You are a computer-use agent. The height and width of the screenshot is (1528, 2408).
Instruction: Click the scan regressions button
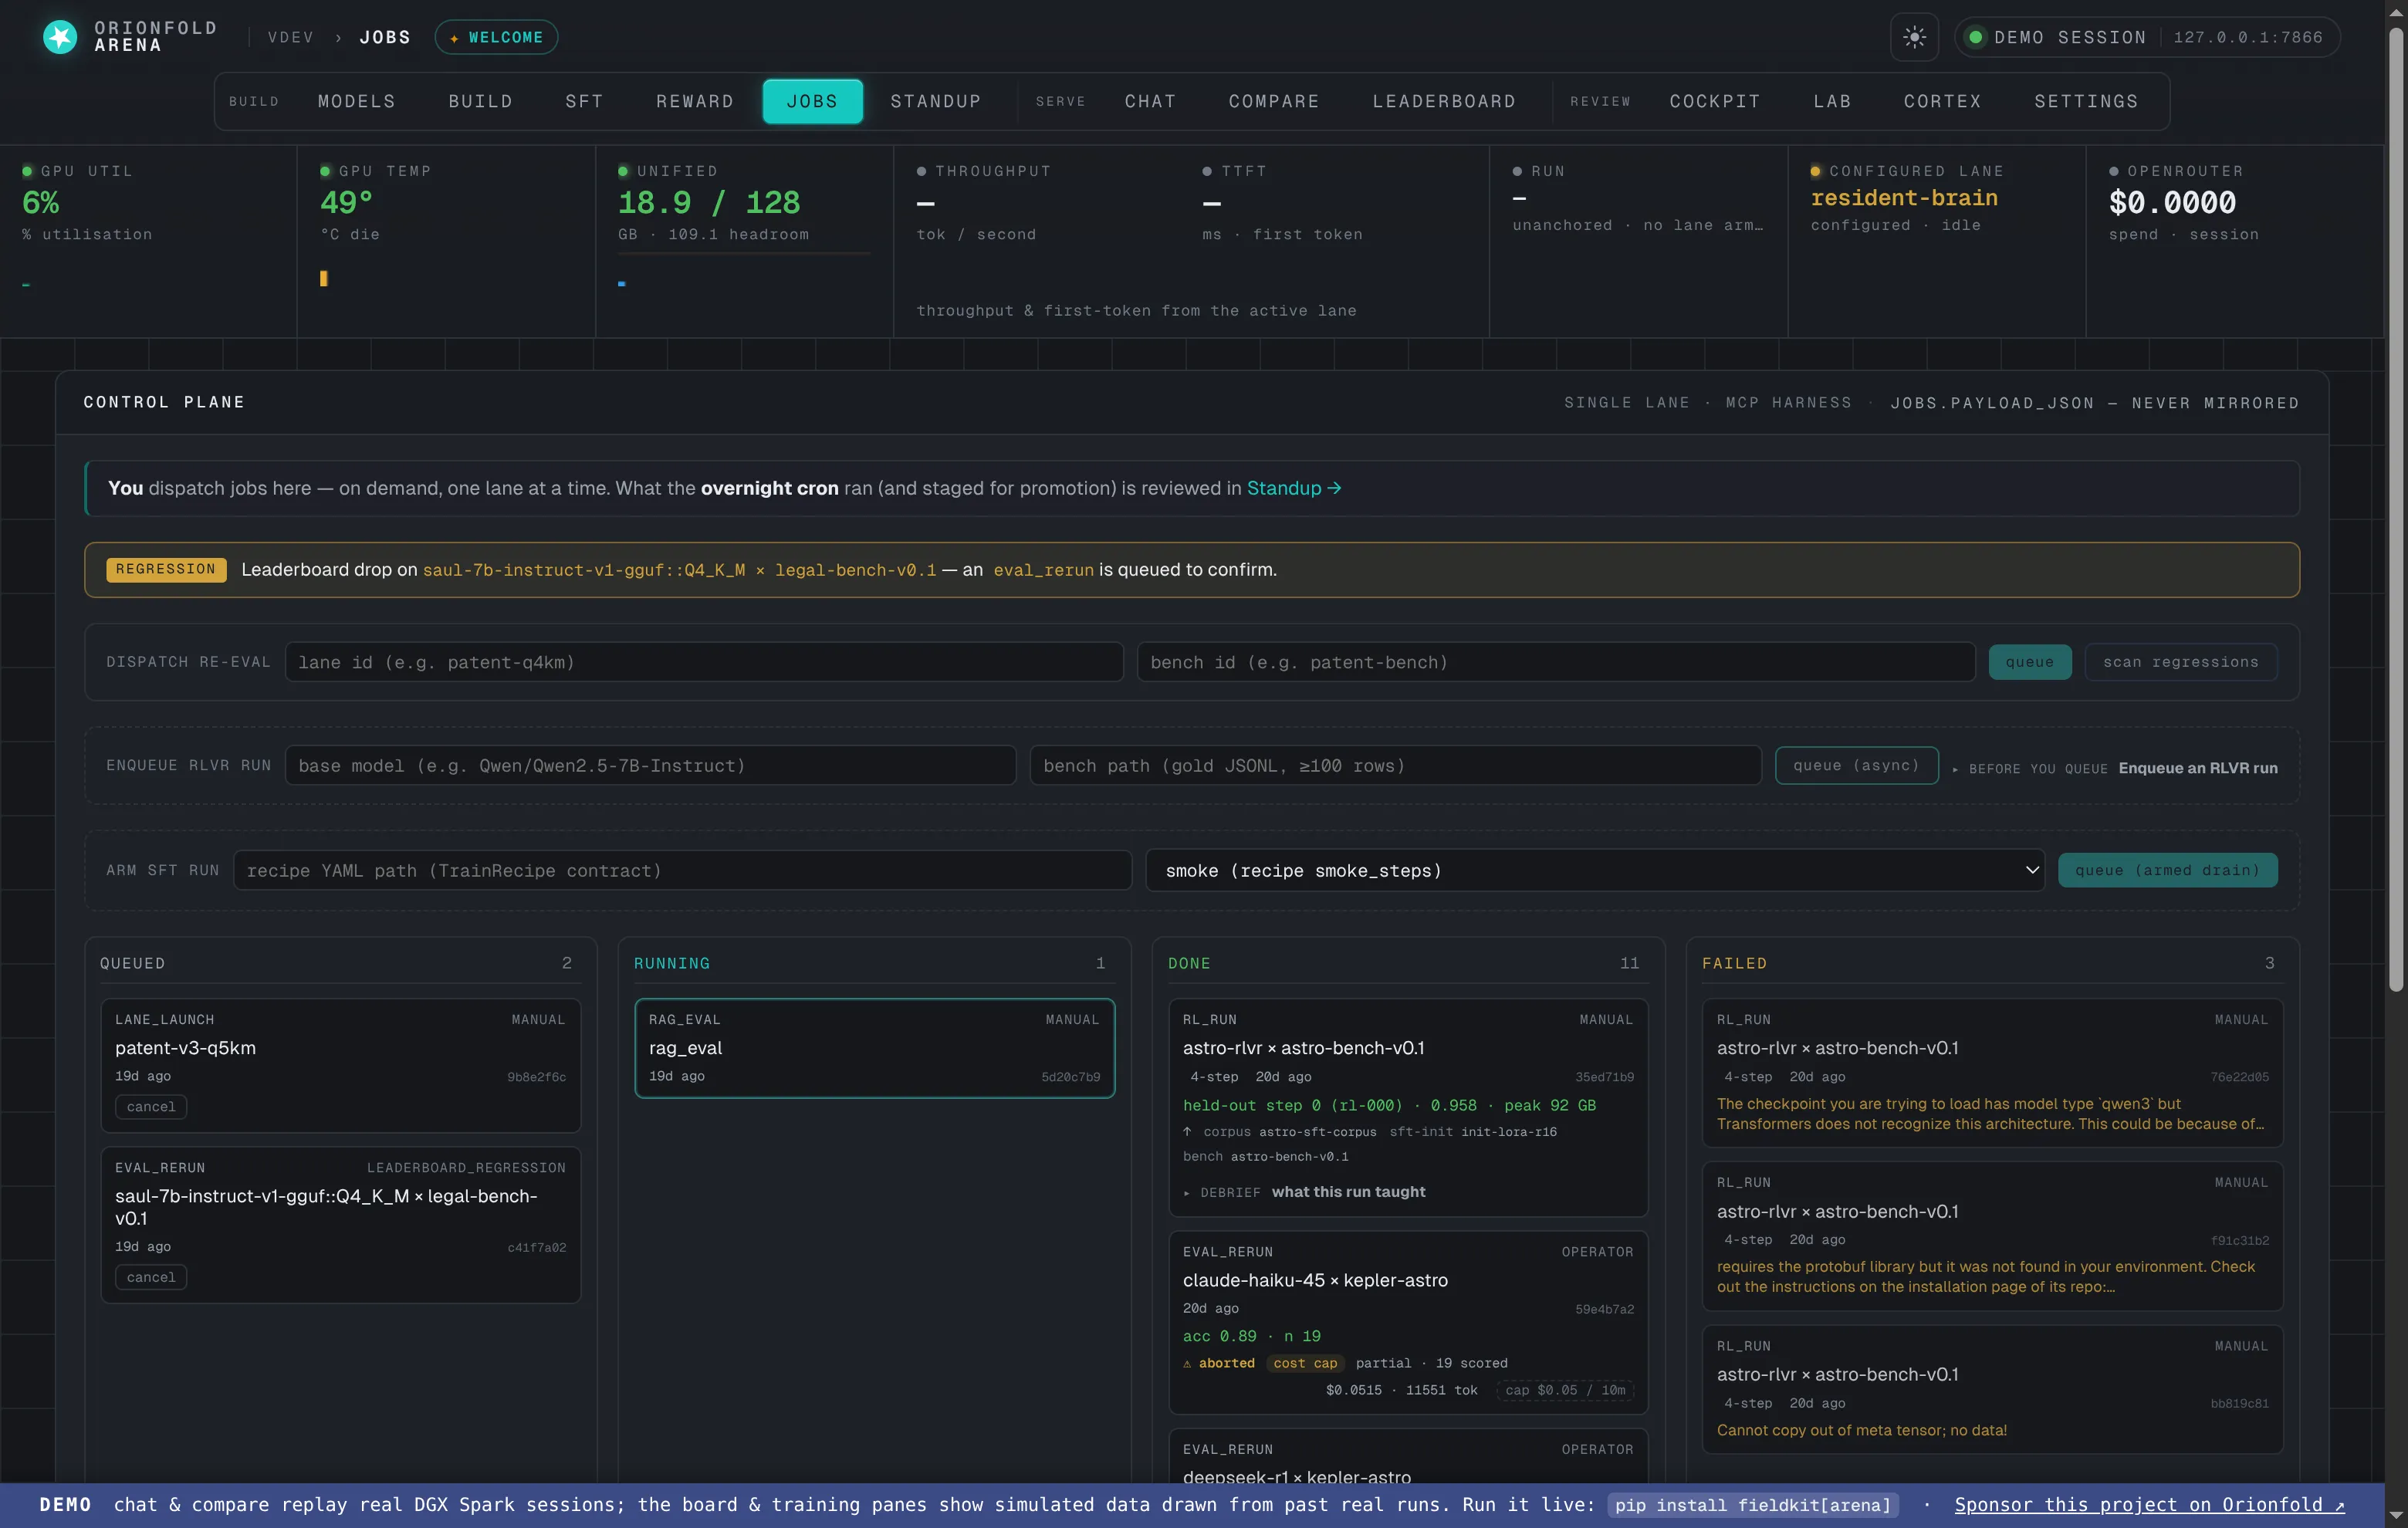point(2180,662)
